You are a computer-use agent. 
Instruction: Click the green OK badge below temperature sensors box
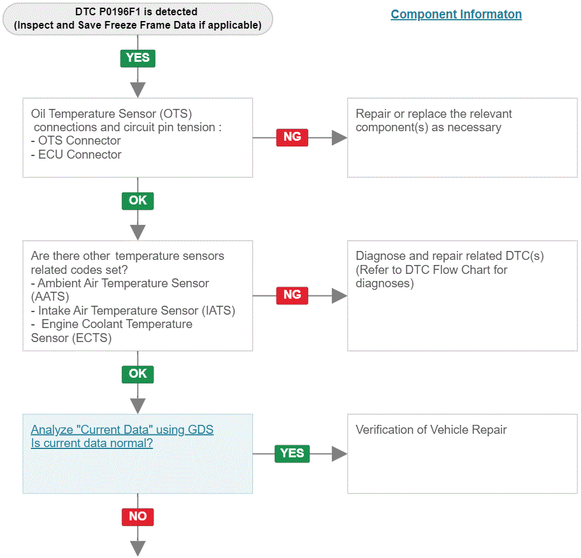click(138, 374)
